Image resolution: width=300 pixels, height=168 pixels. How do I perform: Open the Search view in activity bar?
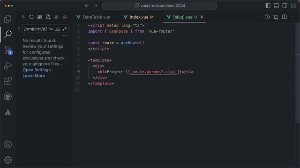pyautogui.click(x=7, y=34)
